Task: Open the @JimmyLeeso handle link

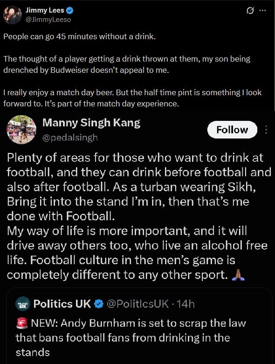Action: tap(48, 20)
